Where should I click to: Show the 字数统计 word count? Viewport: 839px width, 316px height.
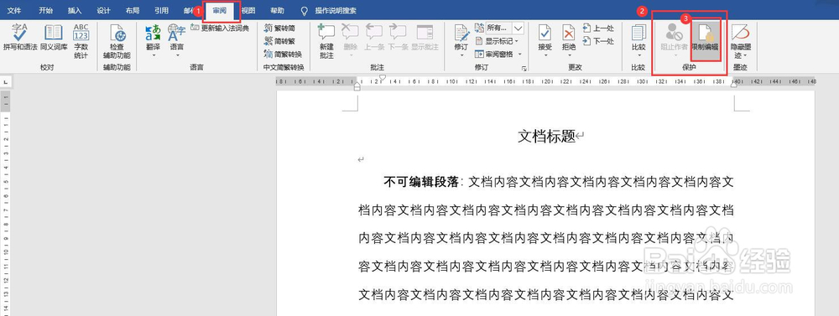pos(81,40)
